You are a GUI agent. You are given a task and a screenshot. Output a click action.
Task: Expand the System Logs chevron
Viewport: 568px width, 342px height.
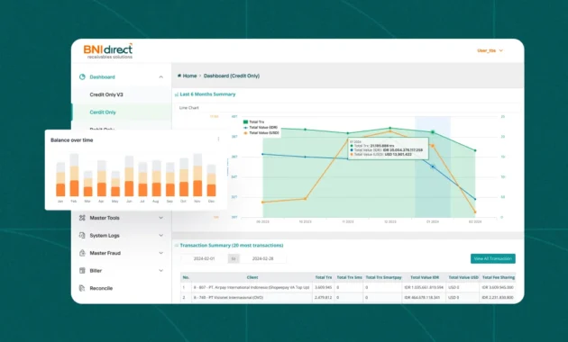coord(160,236)
